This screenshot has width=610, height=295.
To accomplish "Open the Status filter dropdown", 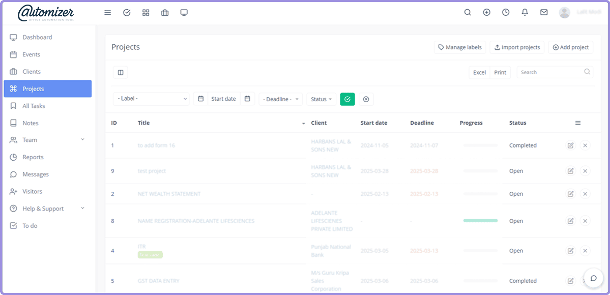I will coord(321,99).
